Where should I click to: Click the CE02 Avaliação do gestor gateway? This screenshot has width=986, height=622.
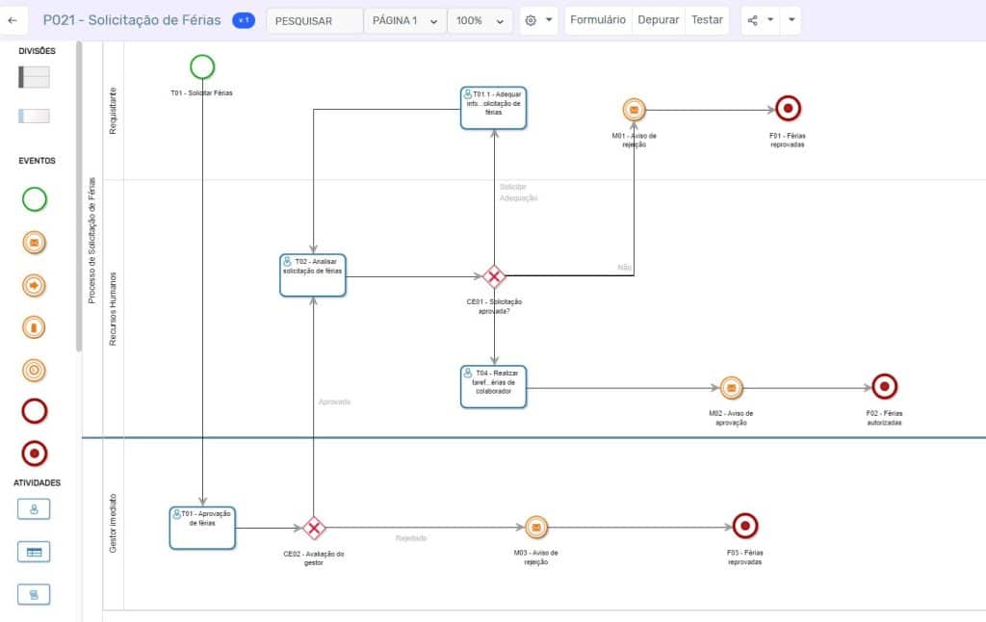(313, 528)
